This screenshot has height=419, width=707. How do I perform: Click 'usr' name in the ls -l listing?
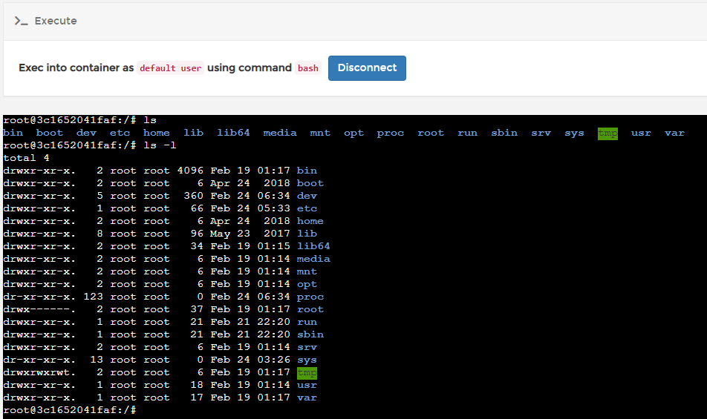point(307,385)
